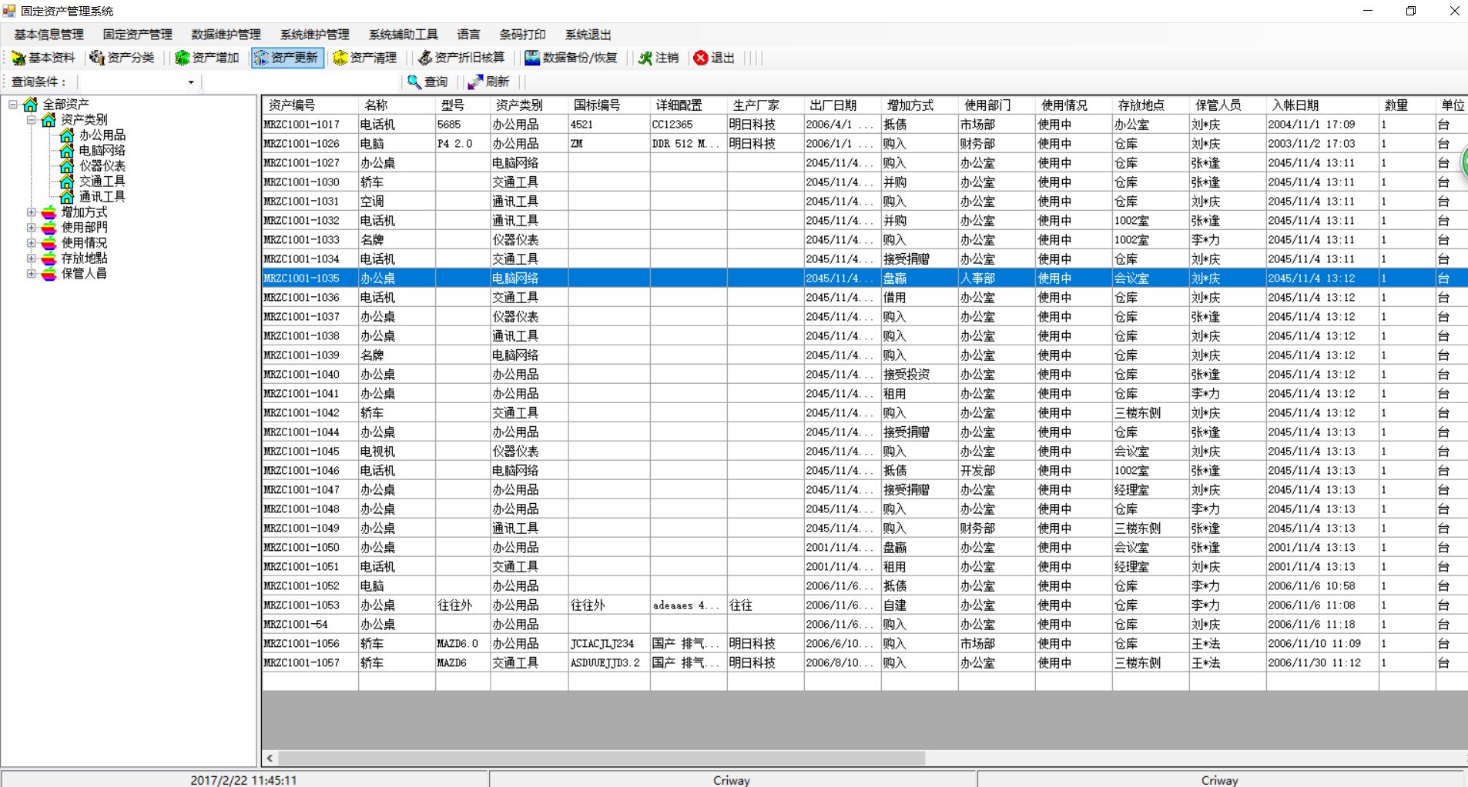The image size is (1468, 787).
Task: Select 电脑网络 in the asset tree
Action: pyautogui.click(x=102, y=151)
